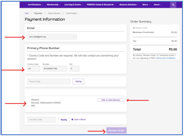This screenshot has width=184, height=136.
Task: Open the Store menu
Action: click(146, 5)
